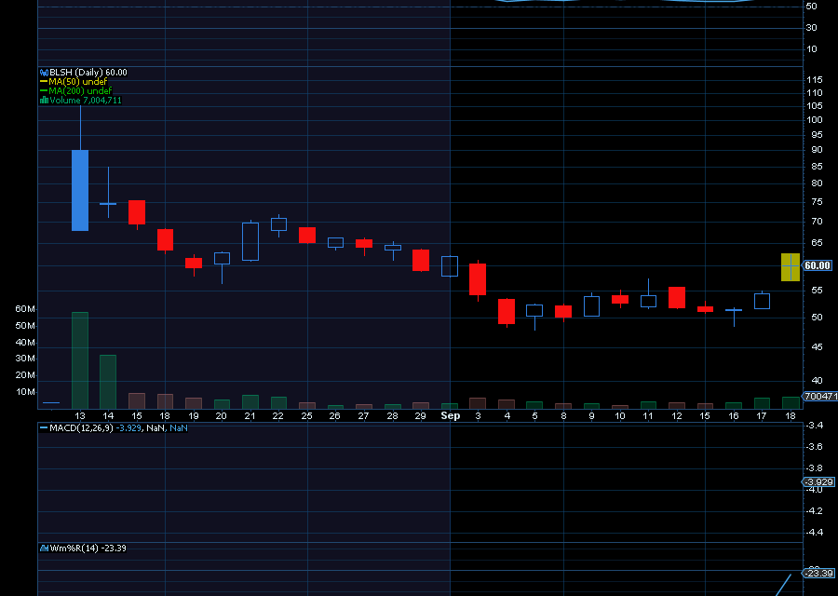Click the blue MACD line icon
The image size is (838, 596).
click(x=43, y=427)
